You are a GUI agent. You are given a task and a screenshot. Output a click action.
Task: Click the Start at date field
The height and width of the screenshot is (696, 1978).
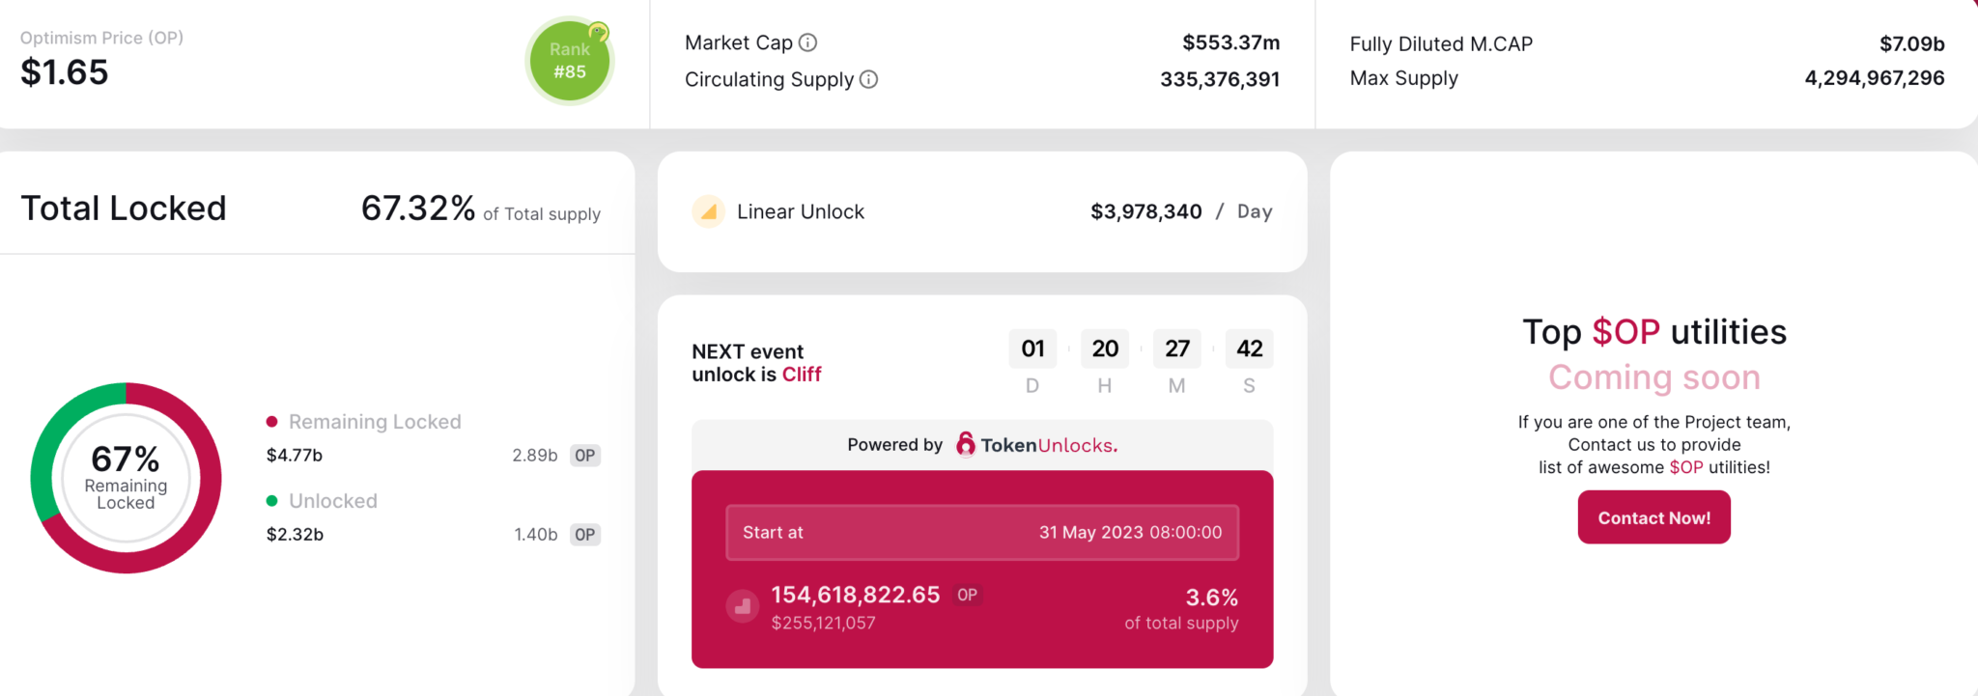982,533
